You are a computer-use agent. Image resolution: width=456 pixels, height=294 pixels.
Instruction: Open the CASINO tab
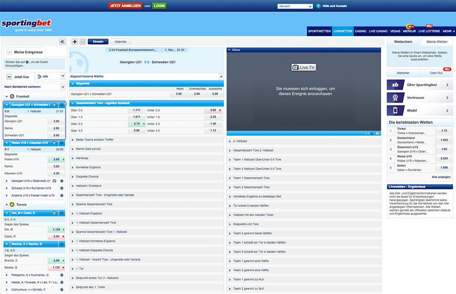360,31
